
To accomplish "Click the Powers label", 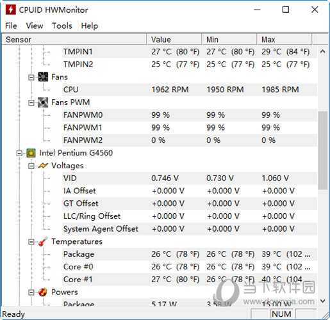I will coord(65,292).
